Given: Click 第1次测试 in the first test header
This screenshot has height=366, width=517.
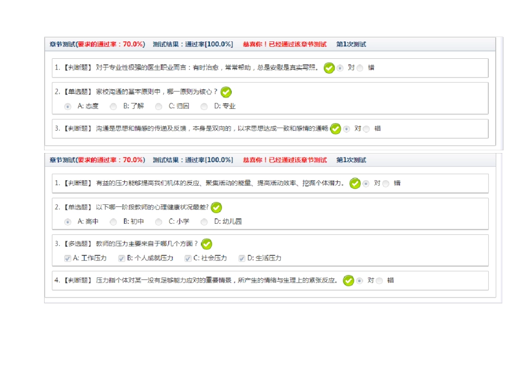Looking at the screenshot, I should click(351, 44).
